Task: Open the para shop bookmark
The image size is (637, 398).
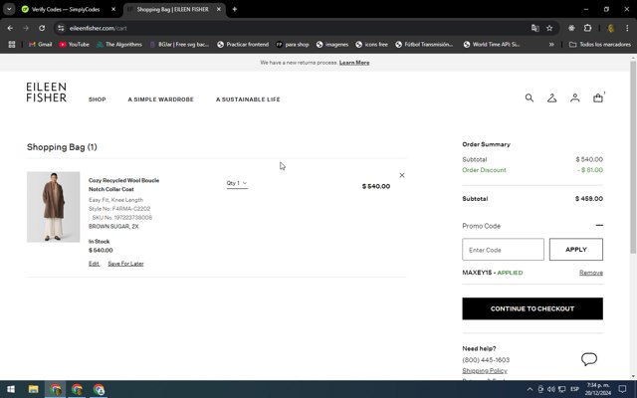Action: tap(292, 44)
